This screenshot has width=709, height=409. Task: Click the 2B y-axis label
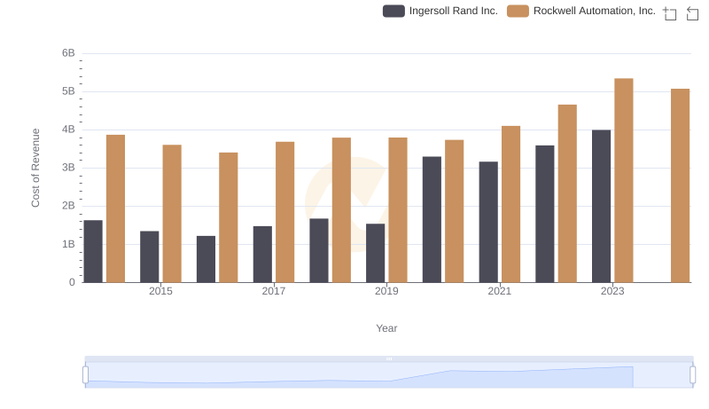[x=68, y=206]
